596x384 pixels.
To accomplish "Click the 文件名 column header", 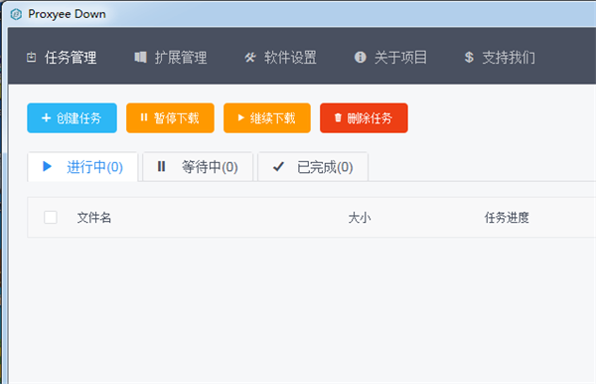I will (x=94, y=218).
